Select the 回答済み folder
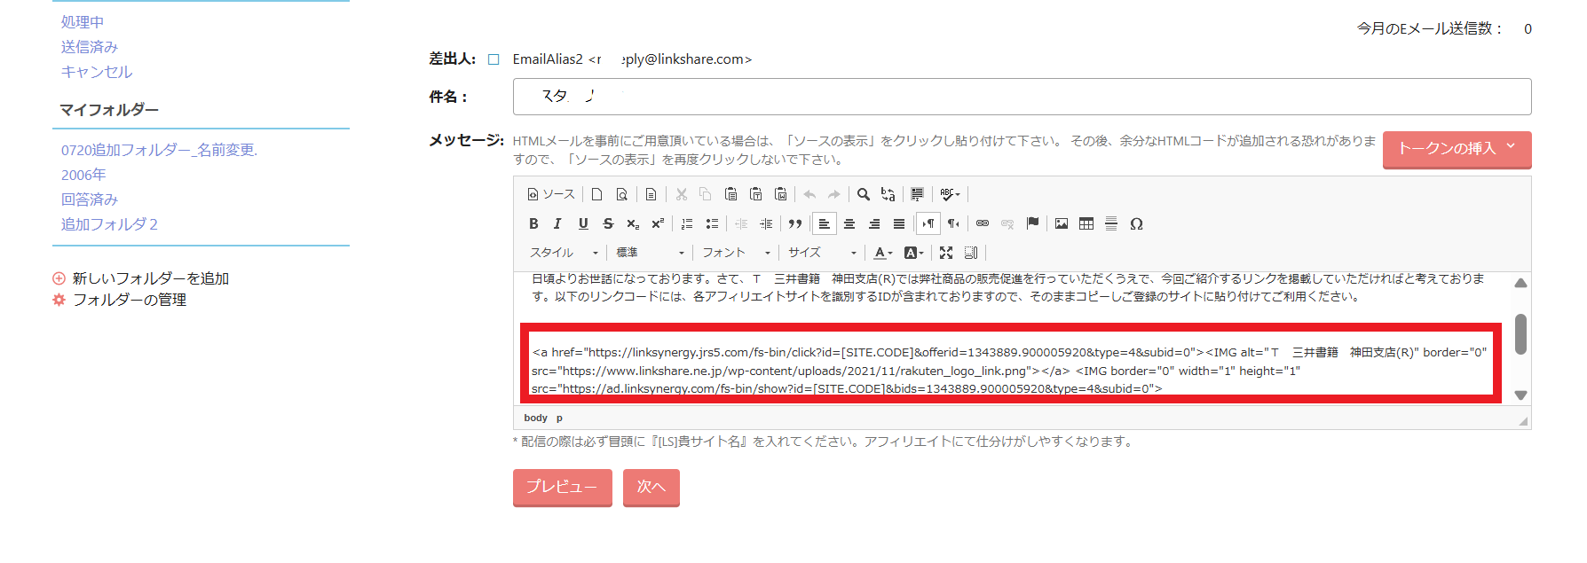1587x563 pixels. click(89, 199)
